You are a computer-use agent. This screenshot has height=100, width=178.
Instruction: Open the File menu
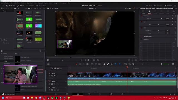(11, 3)
